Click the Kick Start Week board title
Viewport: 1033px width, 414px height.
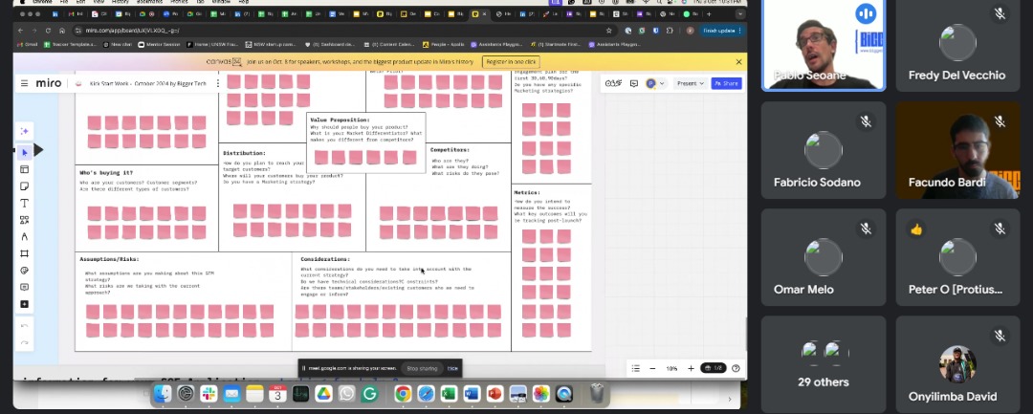tap(149, 83)
